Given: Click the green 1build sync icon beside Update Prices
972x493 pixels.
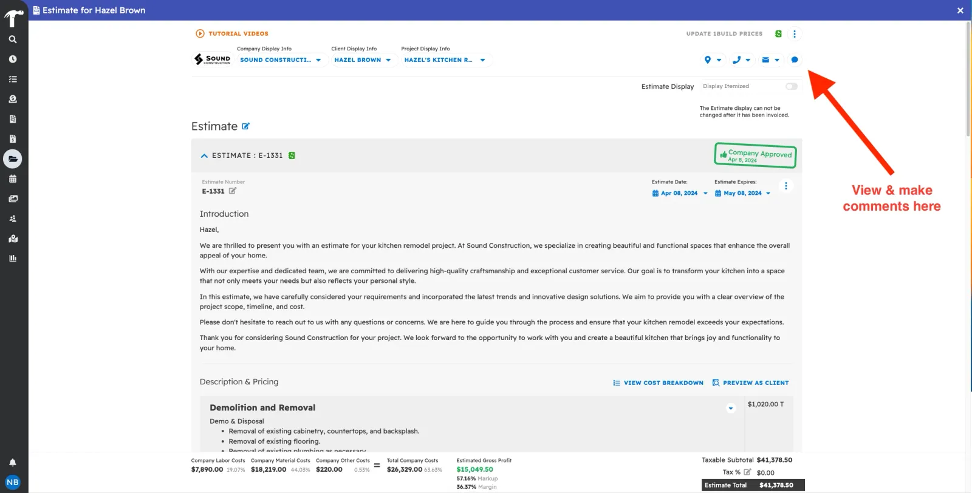Looking at the screenshot, I should click(x=778, y=34).
